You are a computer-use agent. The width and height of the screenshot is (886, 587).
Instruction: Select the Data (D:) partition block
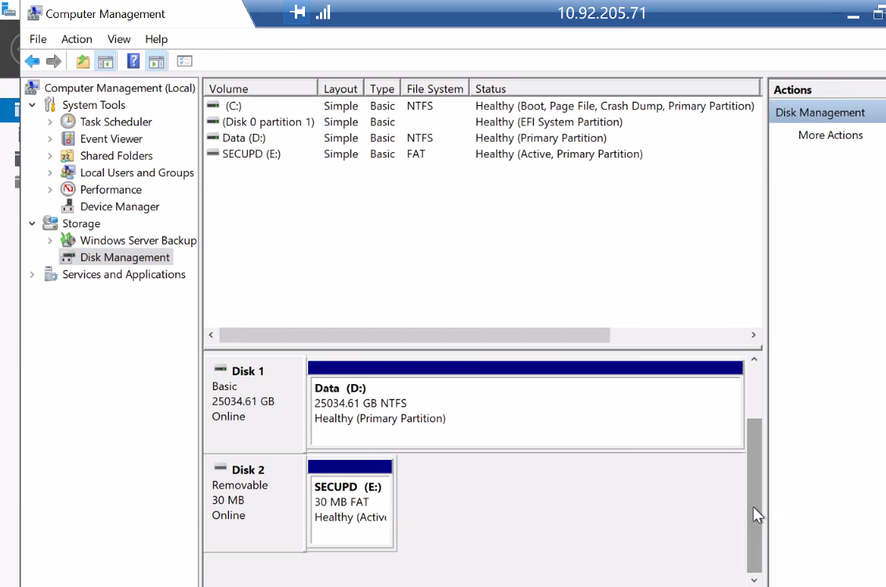526,405
